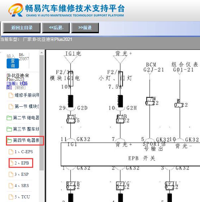Image resolution: width=200 pixels, height=202 pixels.
Task: Click the 返回主目录 button
Action: (x=22, y=28)
